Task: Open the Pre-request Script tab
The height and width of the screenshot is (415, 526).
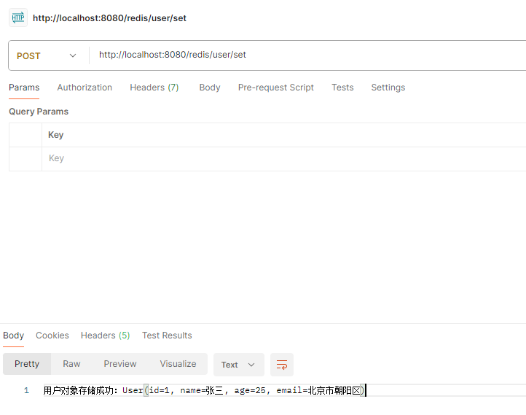Action: click(275, 88)
